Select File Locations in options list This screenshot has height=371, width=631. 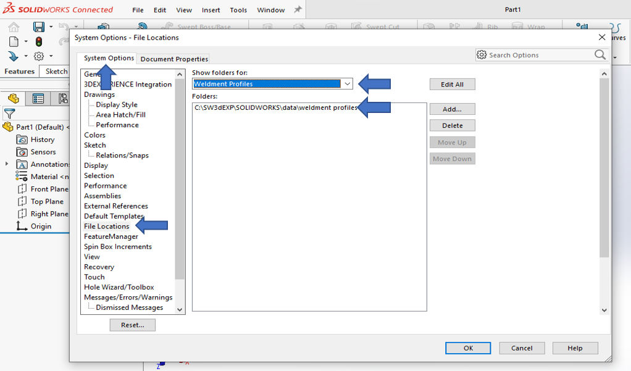coord(107,227)
